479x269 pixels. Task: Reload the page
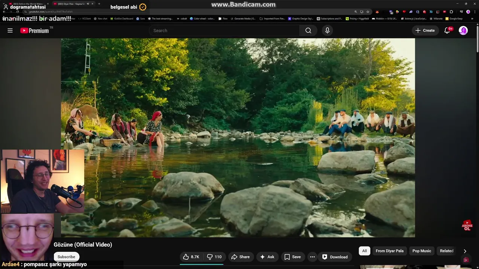18,12
